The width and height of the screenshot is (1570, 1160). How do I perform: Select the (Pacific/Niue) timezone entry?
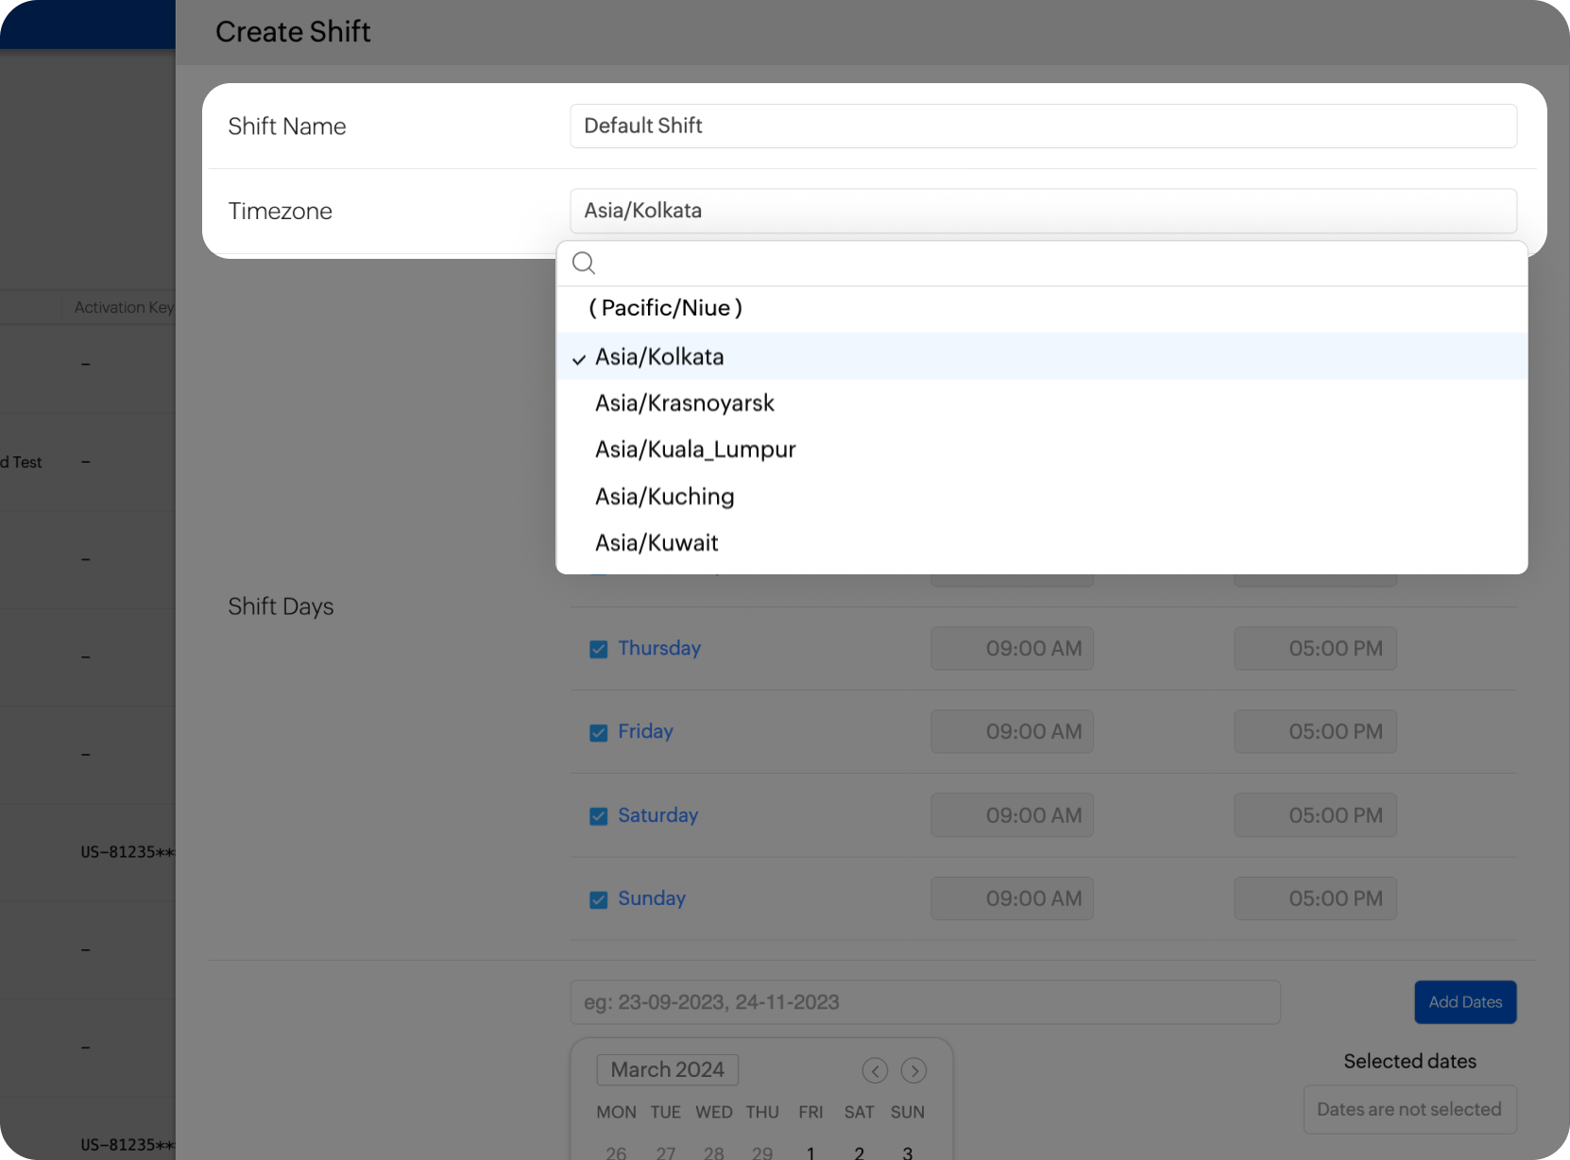[665, 308]
